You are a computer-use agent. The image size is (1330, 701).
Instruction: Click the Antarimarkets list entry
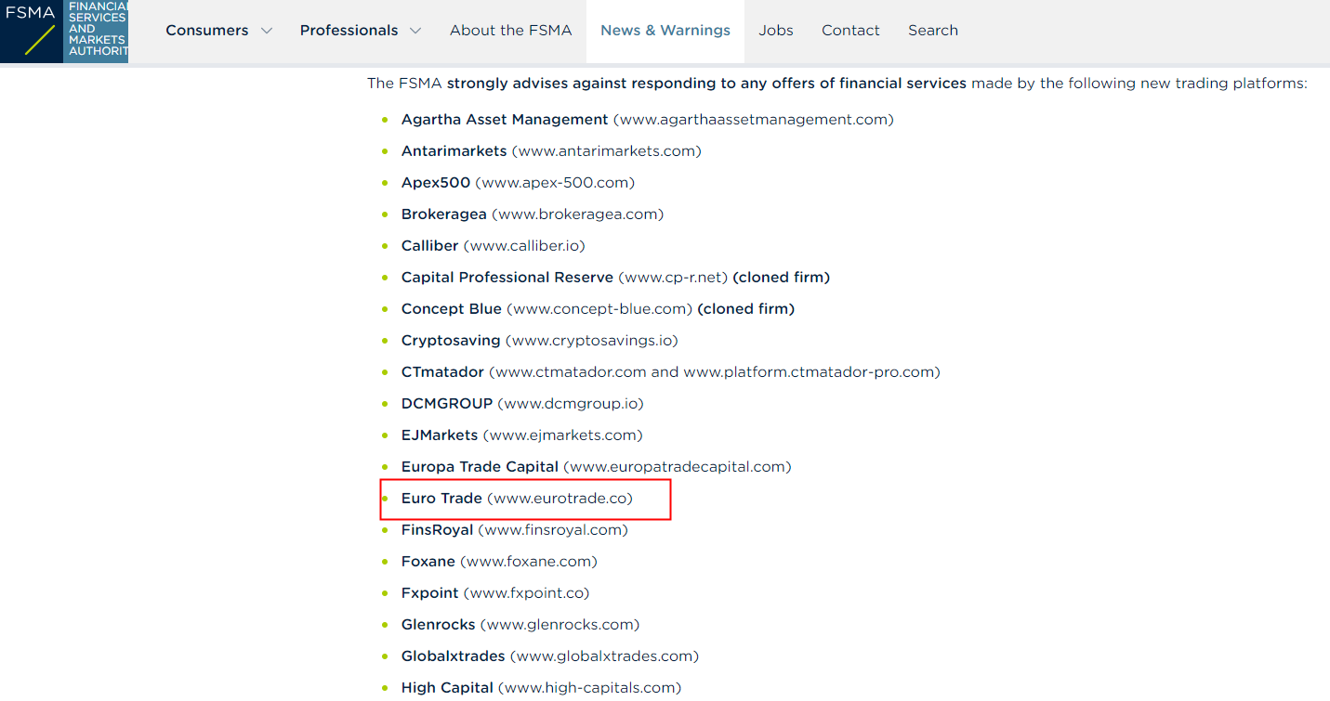[551, 151]
